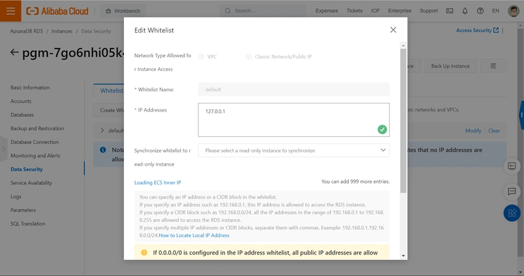The height and width of the screenshot is (276, 524).
Task: Go to Instances breadcrumb
Action: pos(62,31)
